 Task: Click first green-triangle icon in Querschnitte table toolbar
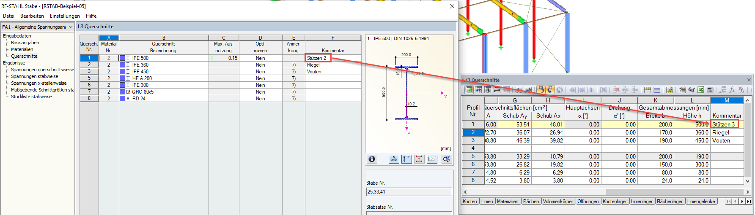pos(469,90)
